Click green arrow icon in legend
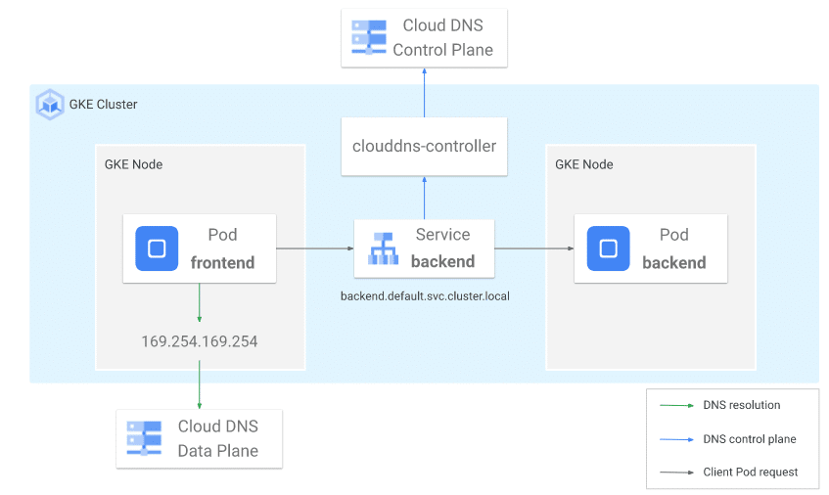Viewport: 829px width, 495px height. click(x=676, y=406)
